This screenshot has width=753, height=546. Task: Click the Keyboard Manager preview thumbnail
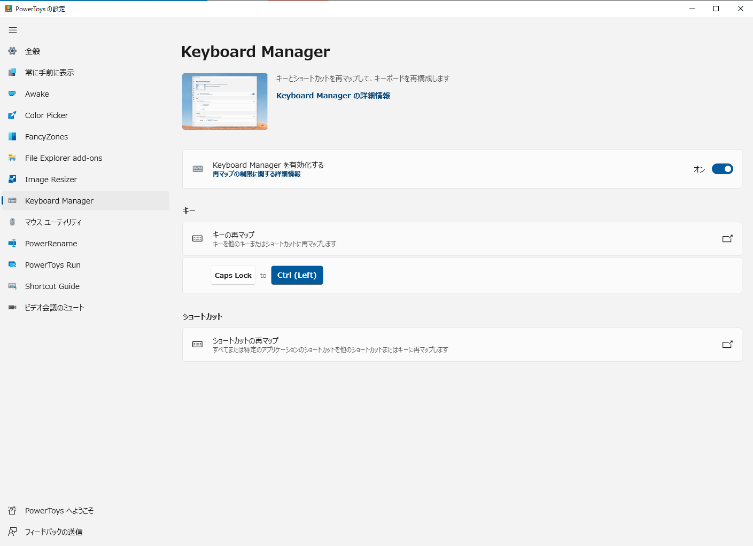tap(224, 102)
